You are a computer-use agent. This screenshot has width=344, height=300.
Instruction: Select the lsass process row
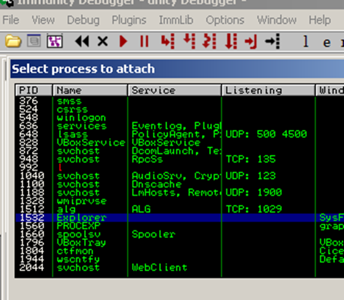tap(72, 134)
